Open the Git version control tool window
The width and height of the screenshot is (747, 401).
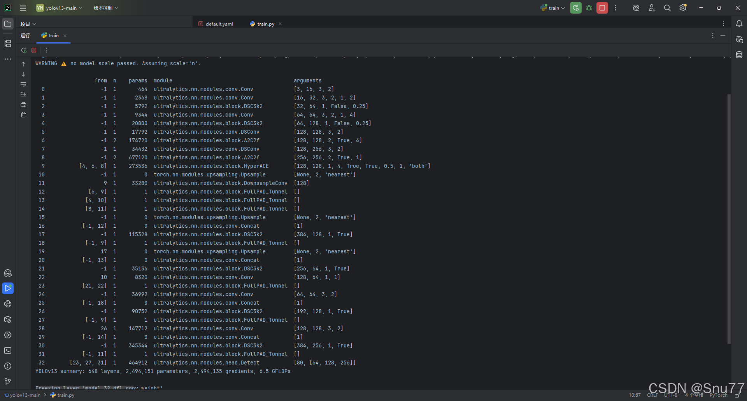tap(8, 382)
